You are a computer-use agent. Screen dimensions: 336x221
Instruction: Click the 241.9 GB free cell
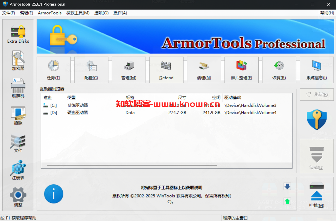[x=211, y=113]
